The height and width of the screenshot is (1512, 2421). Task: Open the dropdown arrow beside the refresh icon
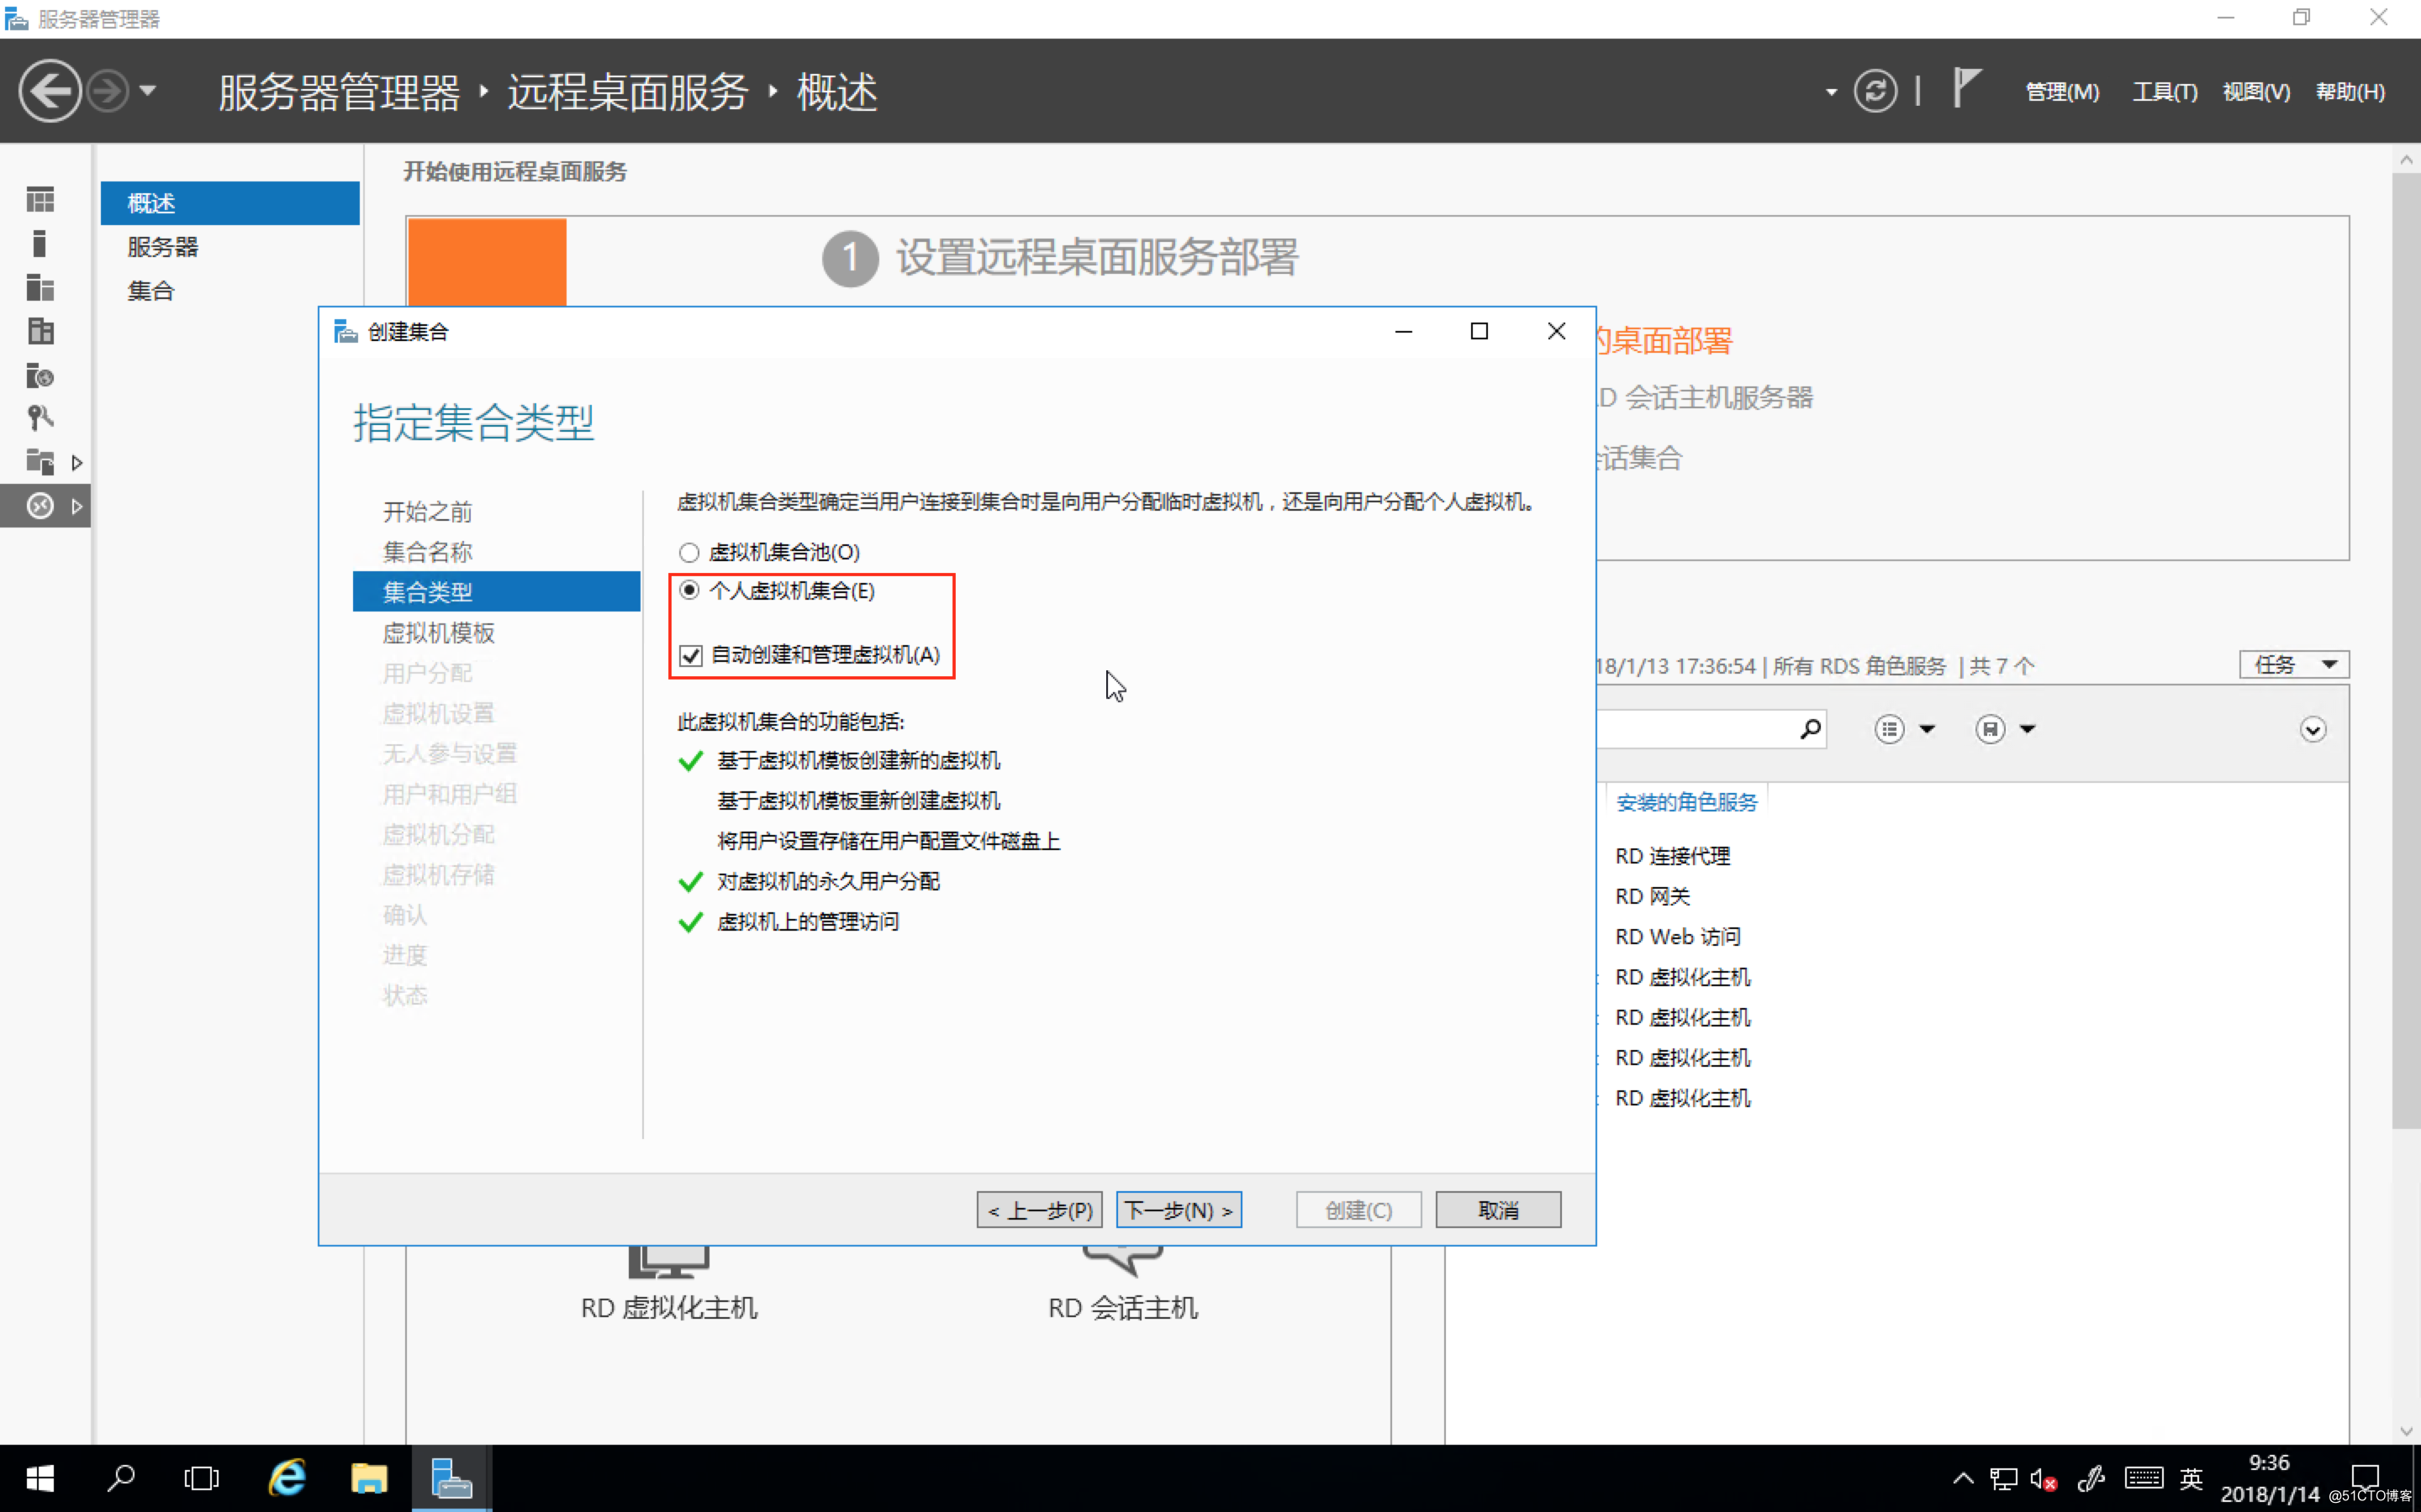click(1831, 92)
